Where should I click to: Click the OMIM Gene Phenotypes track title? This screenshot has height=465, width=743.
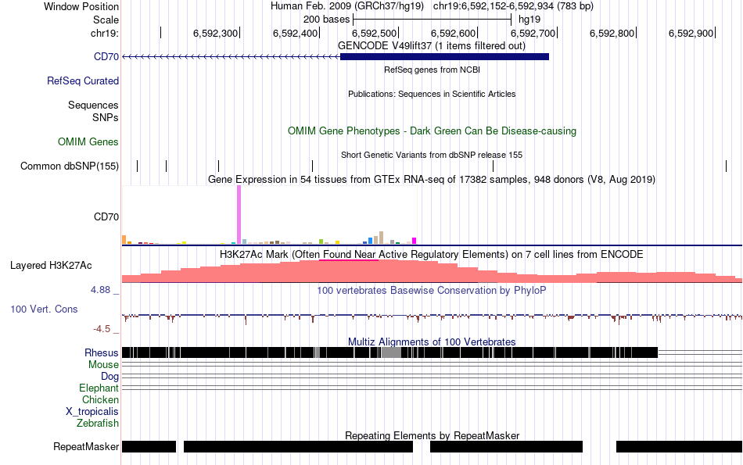click(432, 131)
